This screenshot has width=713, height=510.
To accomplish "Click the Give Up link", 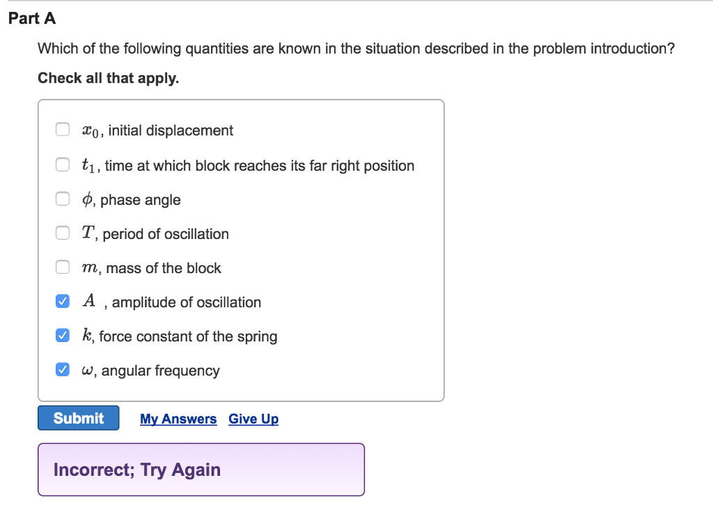I will tap(253, 419).
